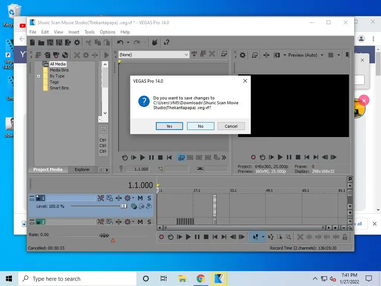Open the Help menu
This screenshot has height=286, width=381.
tap(125, 32)
